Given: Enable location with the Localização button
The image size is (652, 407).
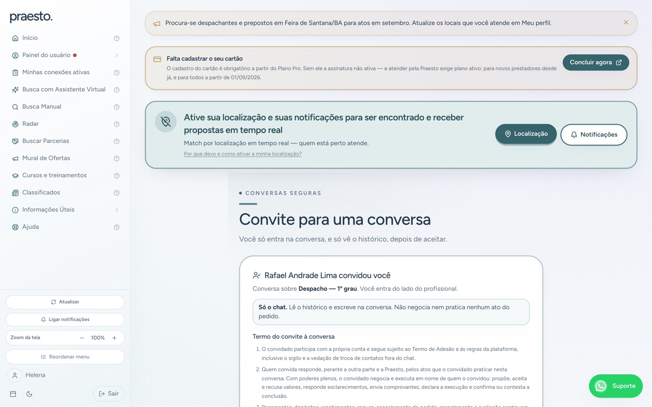Looking at the screenshot, I should click(x=526, y=134).
